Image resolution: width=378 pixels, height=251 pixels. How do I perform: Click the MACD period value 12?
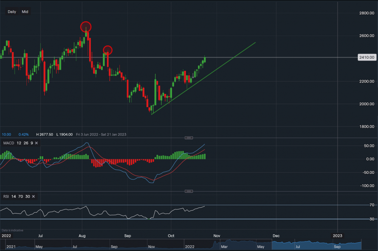click(19, 143)
